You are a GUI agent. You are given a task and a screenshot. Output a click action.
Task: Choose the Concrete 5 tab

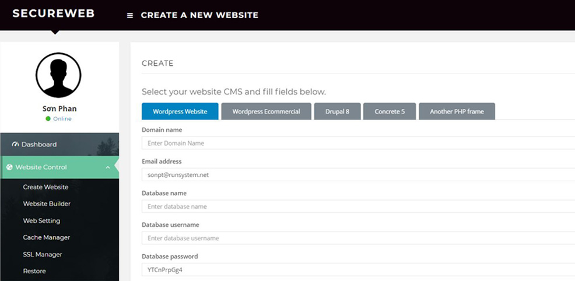pyautogui.click(x=390, y=111)
